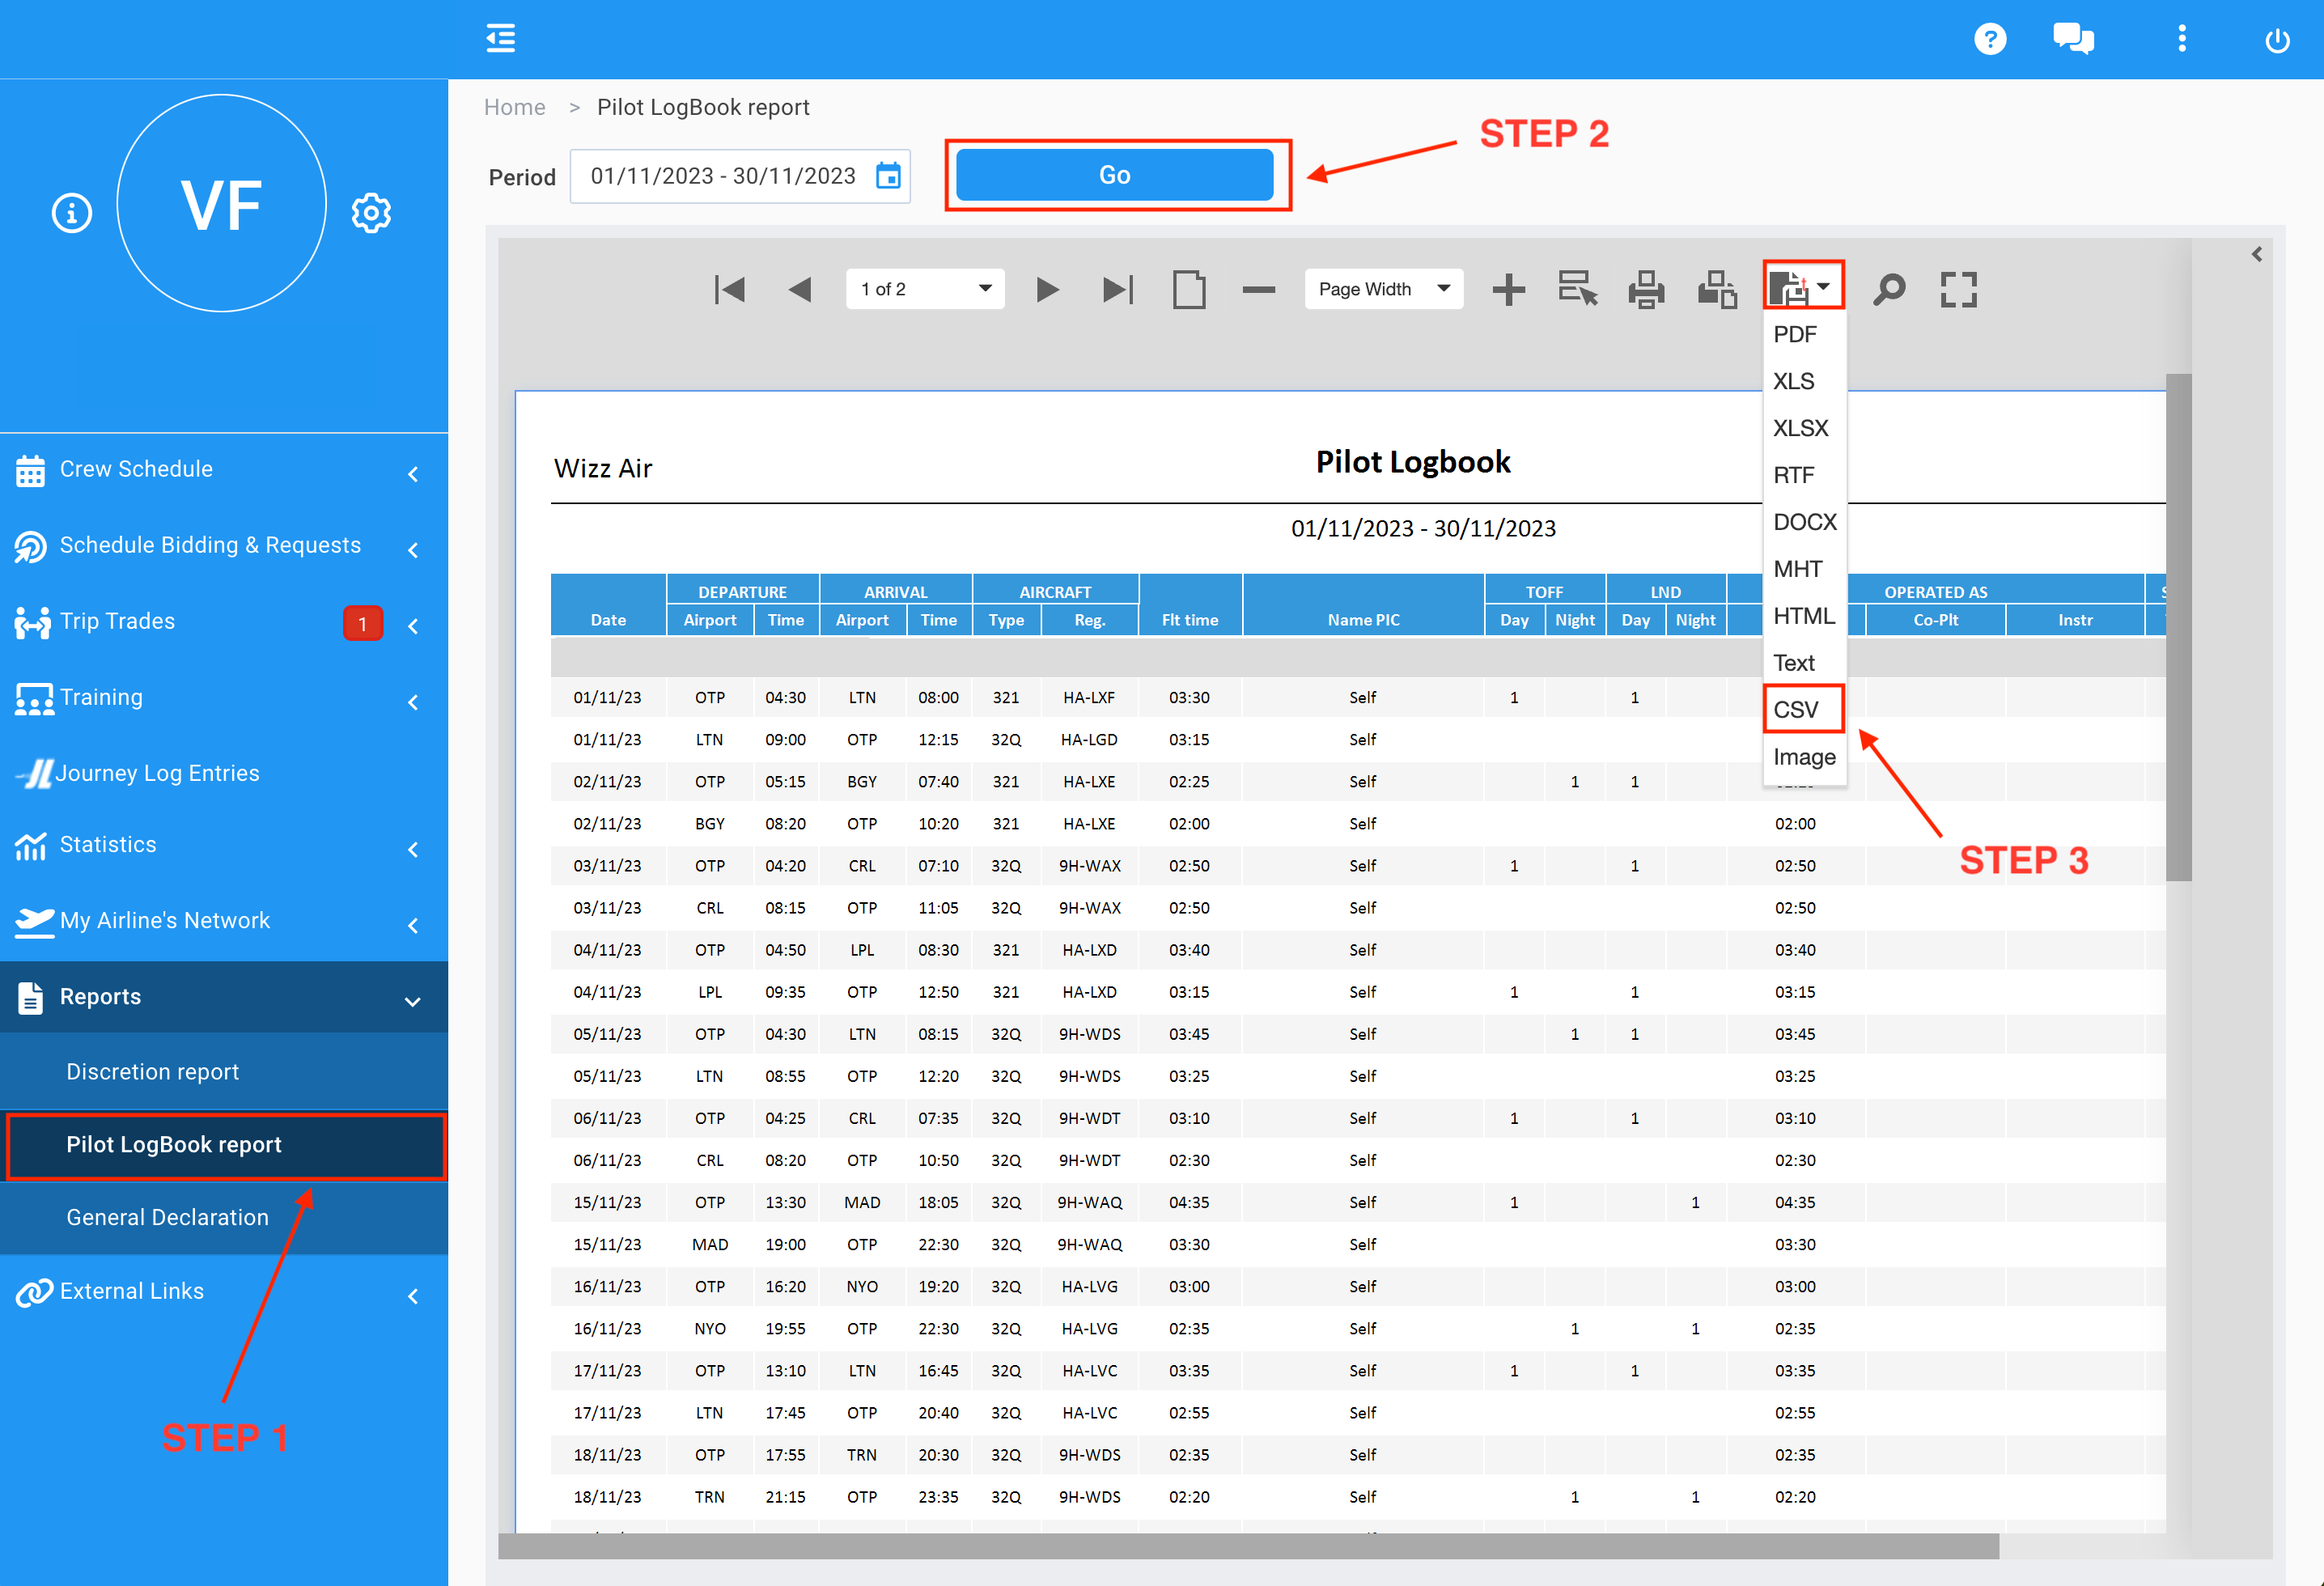The width and height of the screenshot is (2324, 1586).
Task: Click the Go button to run report
Action: [1114, 175]
